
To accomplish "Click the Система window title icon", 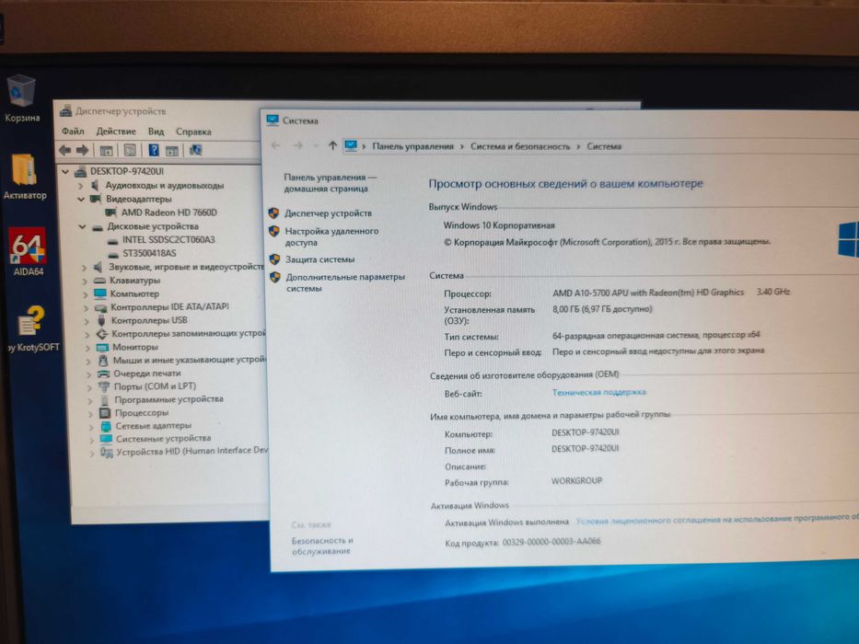I will click(273, 120).
